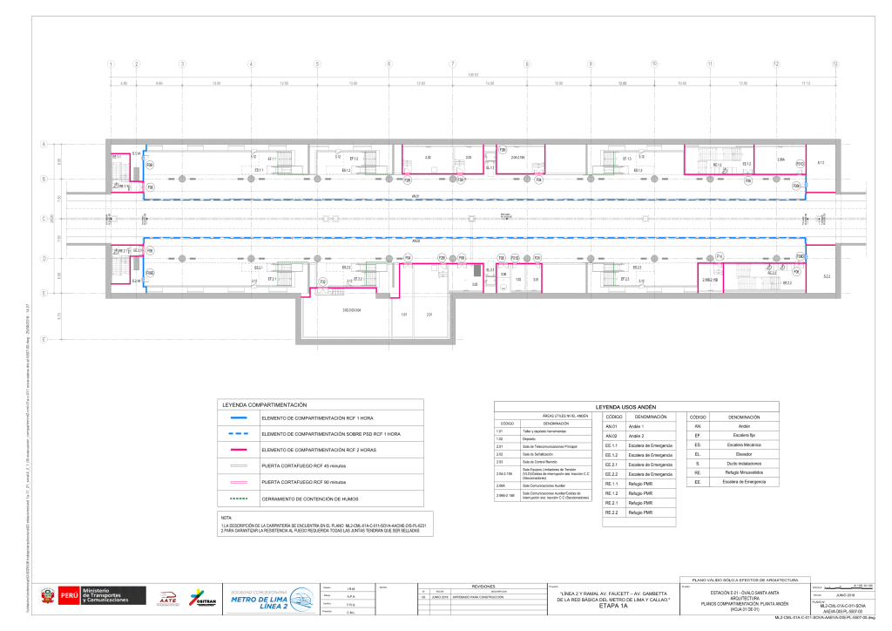This screenshot has height=631, width=892.
Task: Click the LEYENDA COMPARTIMENTACIÓN heading
Action: [265, 405]
